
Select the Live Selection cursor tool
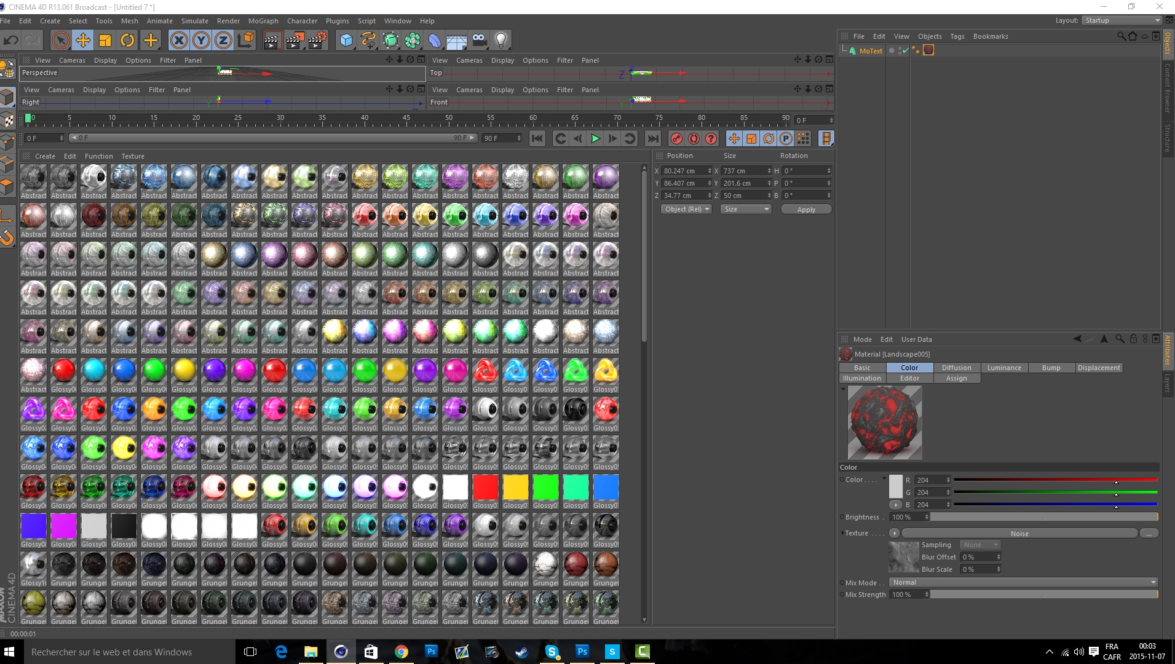click(60, 41)
